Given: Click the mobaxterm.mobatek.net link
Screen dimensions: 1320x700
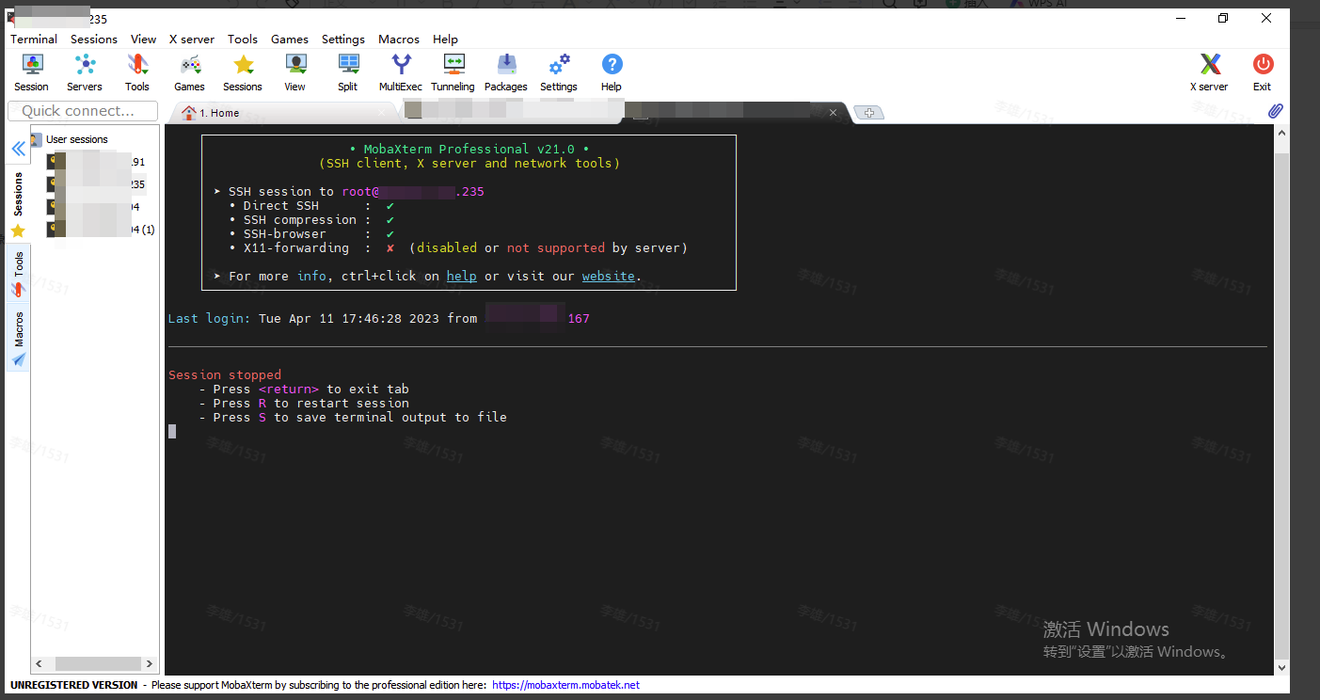Looking at the screenshot, I should (565, 685).
